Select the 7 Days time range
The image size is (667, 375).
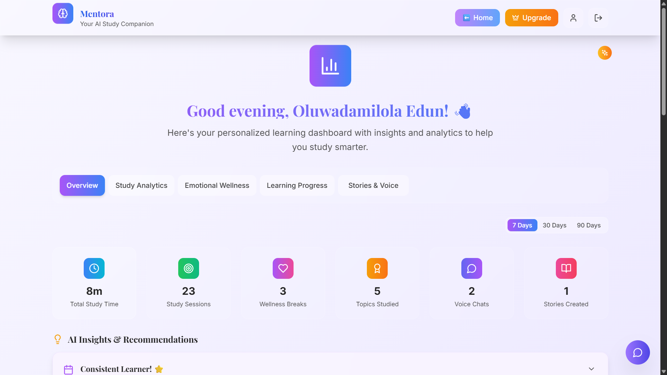pos(522,225)
